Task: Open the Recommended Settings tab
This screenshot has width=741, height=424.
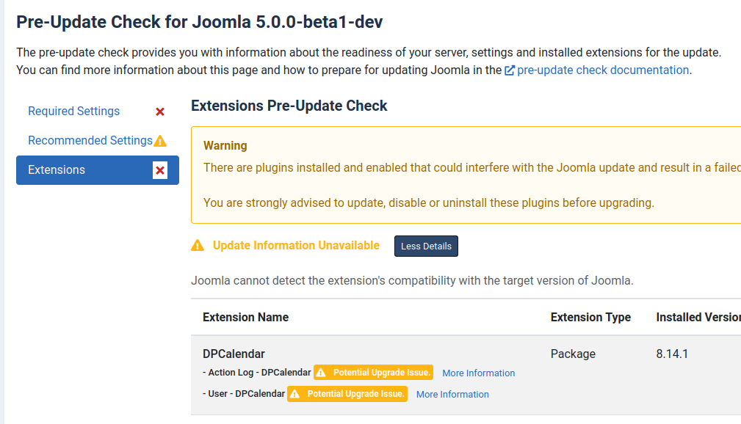Action: (98, 141)
